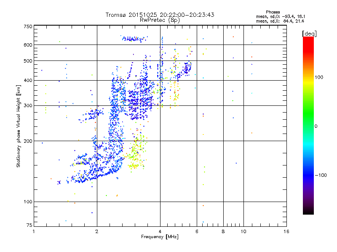Click the colorbar tick label '100'
This screenshot has width=337, height=252.
pos(319,77)
